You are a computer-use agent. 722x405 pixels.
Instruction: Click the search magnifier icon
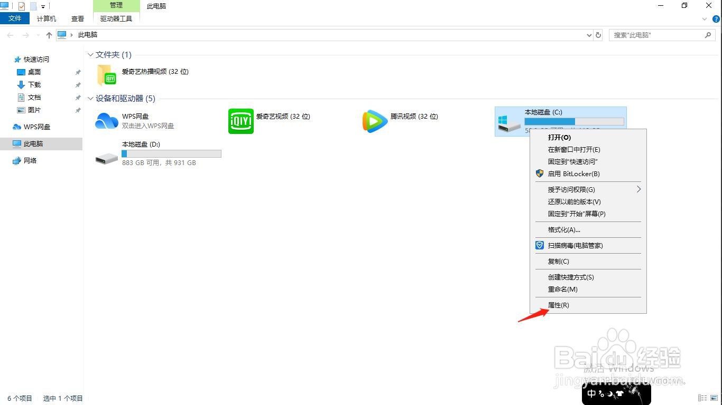click(x=708, y=35)
